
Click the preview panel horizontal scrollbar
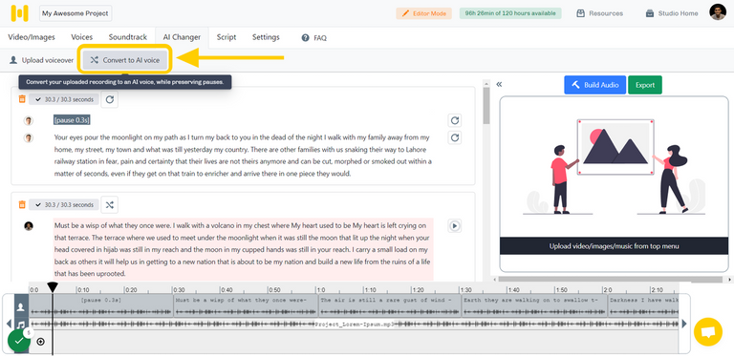(x=611, y=280)
